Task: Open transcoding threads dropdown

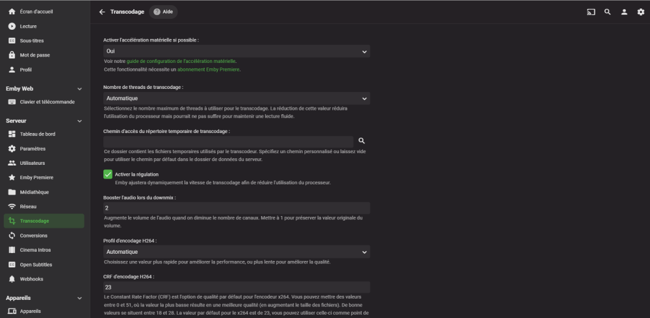Action: click(237, 99)
